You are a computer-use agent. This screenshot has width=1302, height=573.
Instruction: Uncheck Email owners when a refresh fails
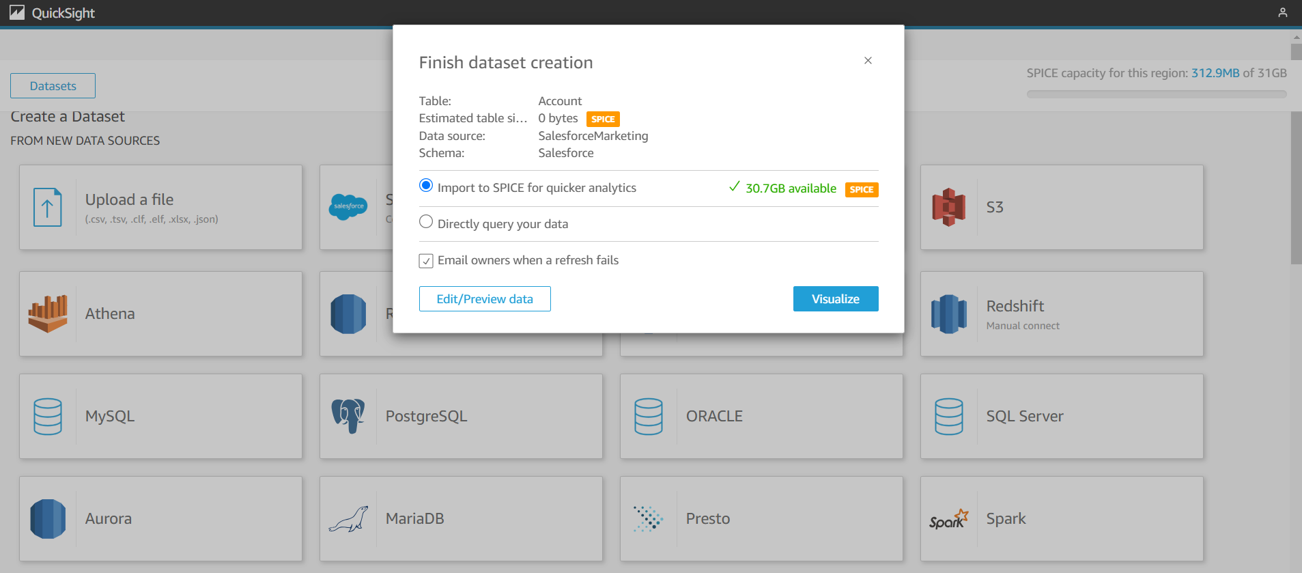pyautogui.click(x=426, y=261)
